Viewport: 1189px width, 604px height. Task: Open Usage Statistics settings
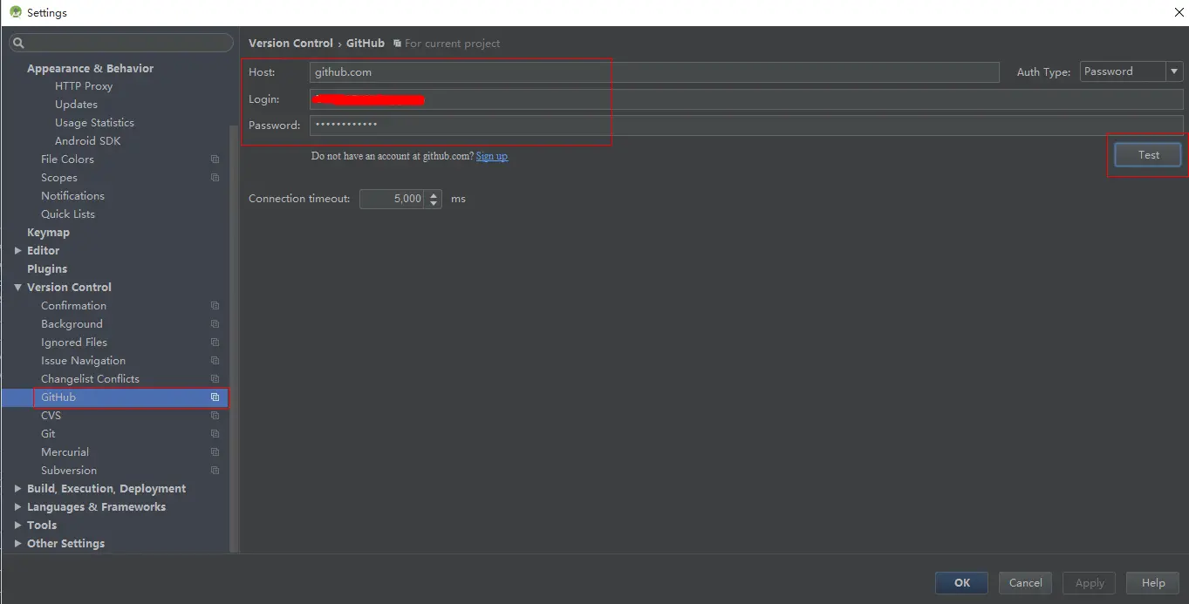(94, 123)
